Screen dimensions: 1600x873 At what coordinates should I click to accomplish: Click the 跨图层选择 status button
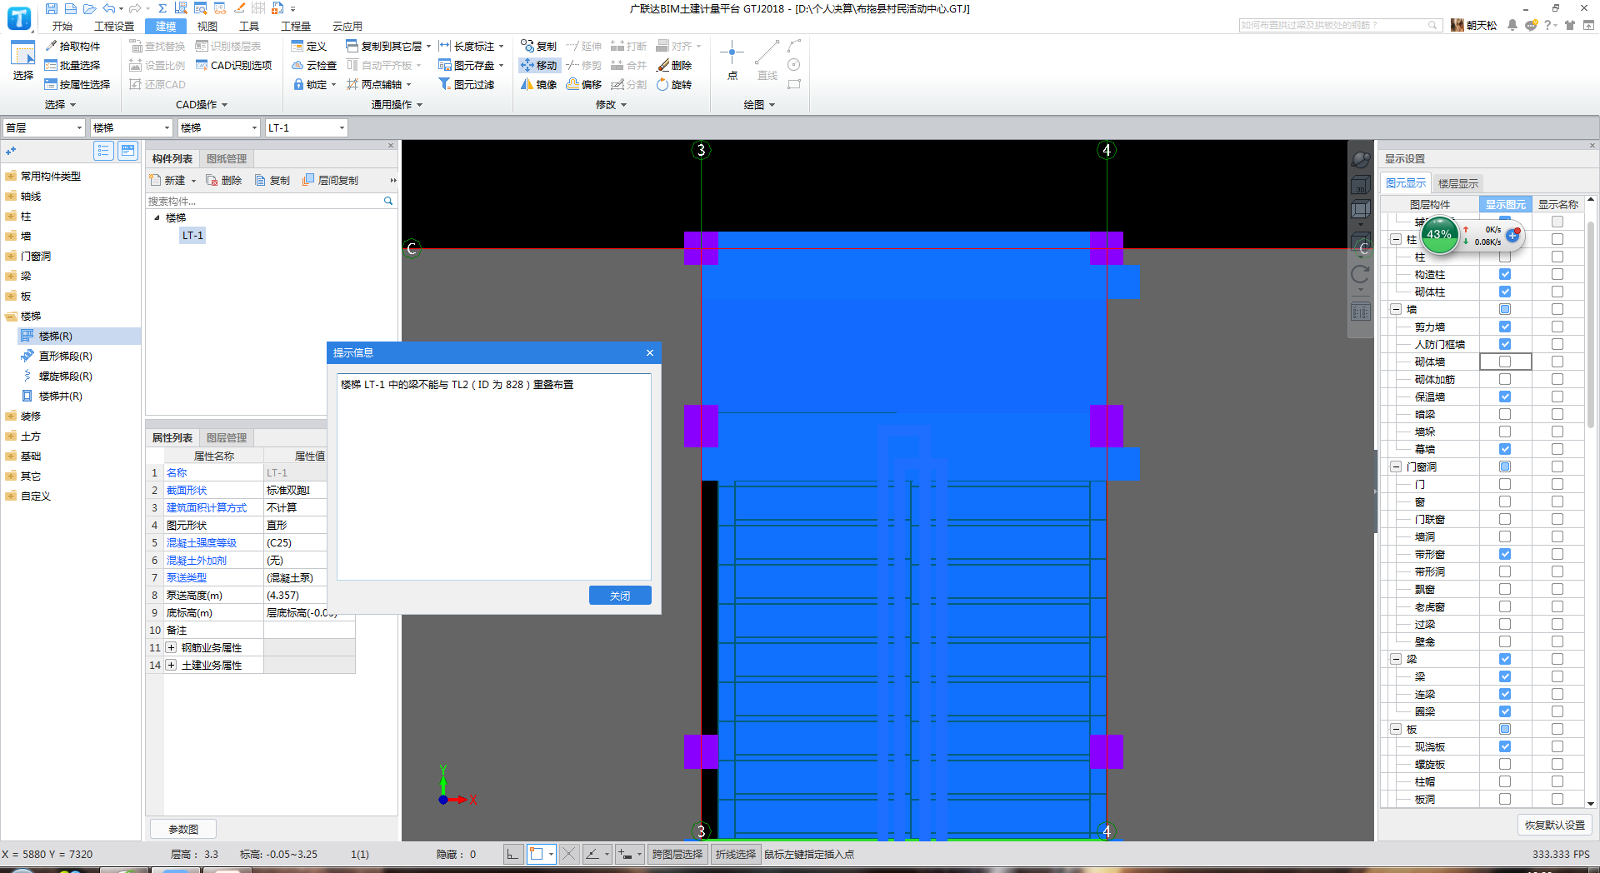[x=677, y=854]
